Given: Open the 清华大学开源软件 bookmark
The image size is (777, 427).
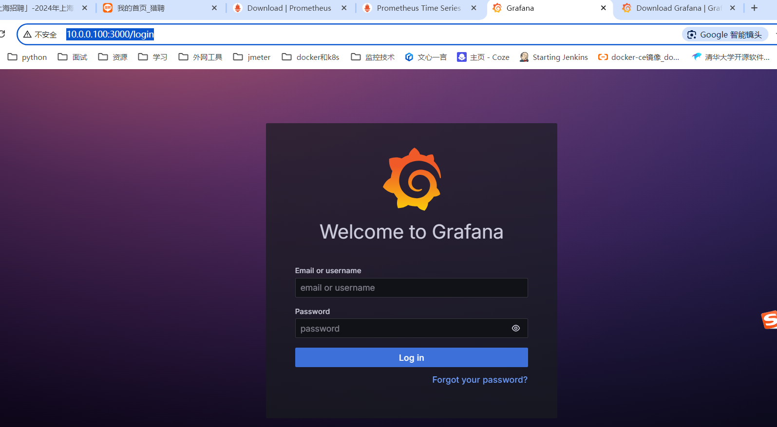Looking at the screenshot, I should click(x=731, y=57).
